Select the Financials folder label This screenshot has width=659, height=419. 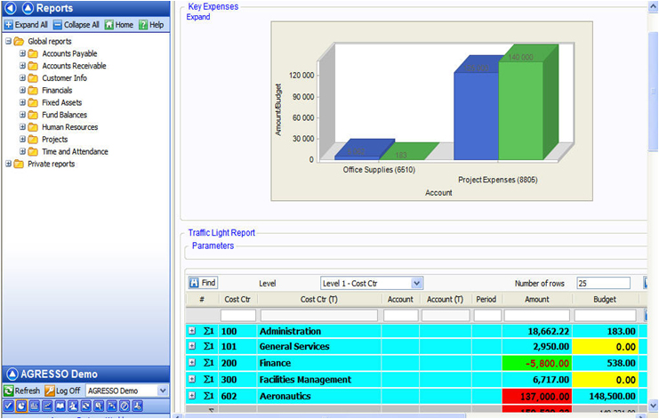click(x=57, y=91)
